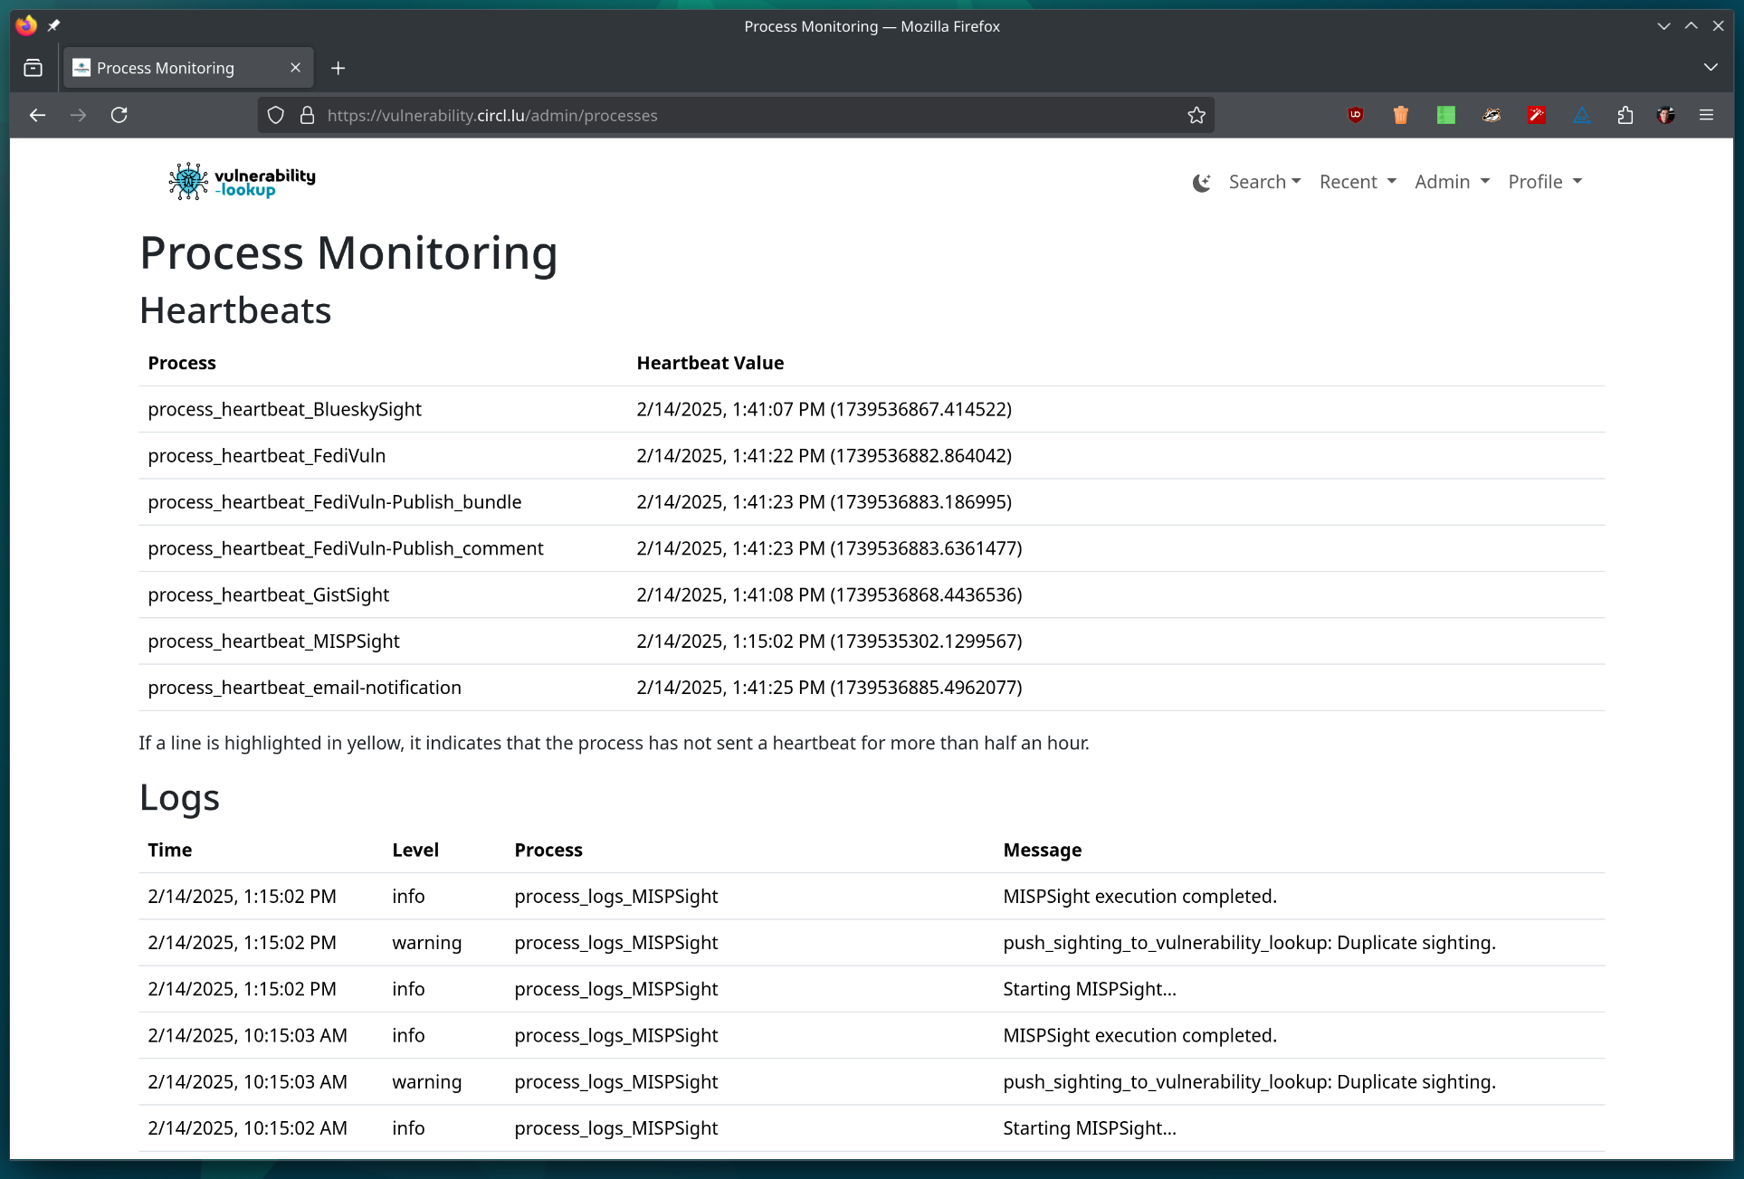Image resolution: width=1744 pixels, height=1179 pixels.
Task: Click the Process Monitoring page heading
Action: click(348, 252)
